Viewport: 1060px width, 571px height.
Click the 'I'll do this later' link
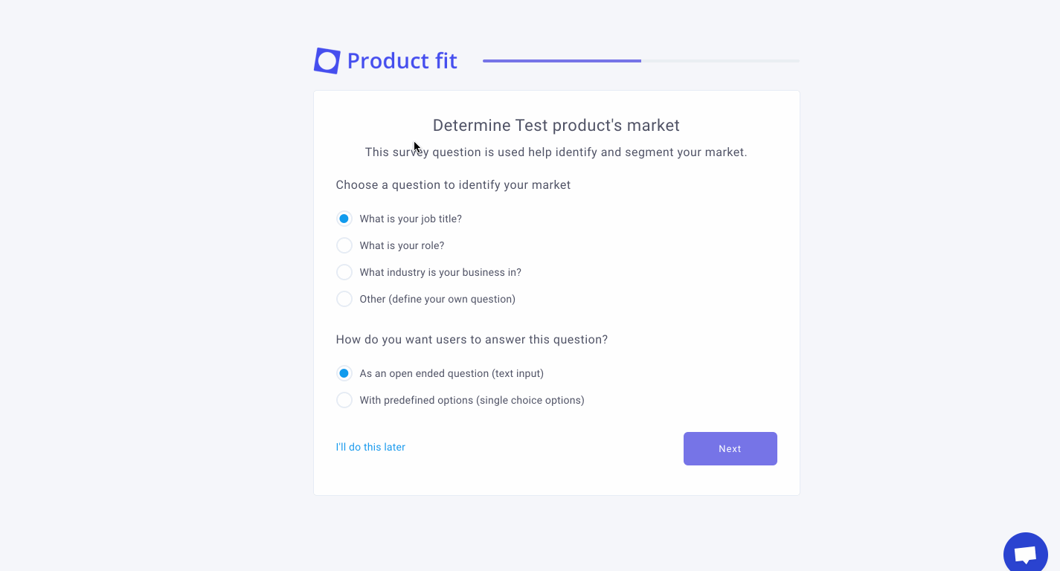tap(370, 447)
